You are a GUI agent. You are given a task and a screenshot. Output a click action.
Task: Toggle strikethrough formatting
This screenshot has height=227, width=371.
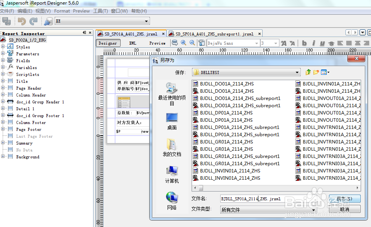click(x=331, y=43)
